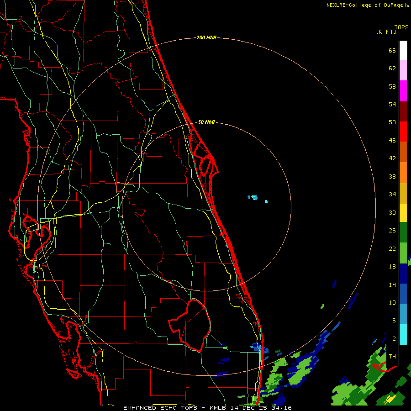Viewport: 411px width, 411px height.
Task: Click the dark red 50-54 kft legend color
Action: click(x=403, y=111)
